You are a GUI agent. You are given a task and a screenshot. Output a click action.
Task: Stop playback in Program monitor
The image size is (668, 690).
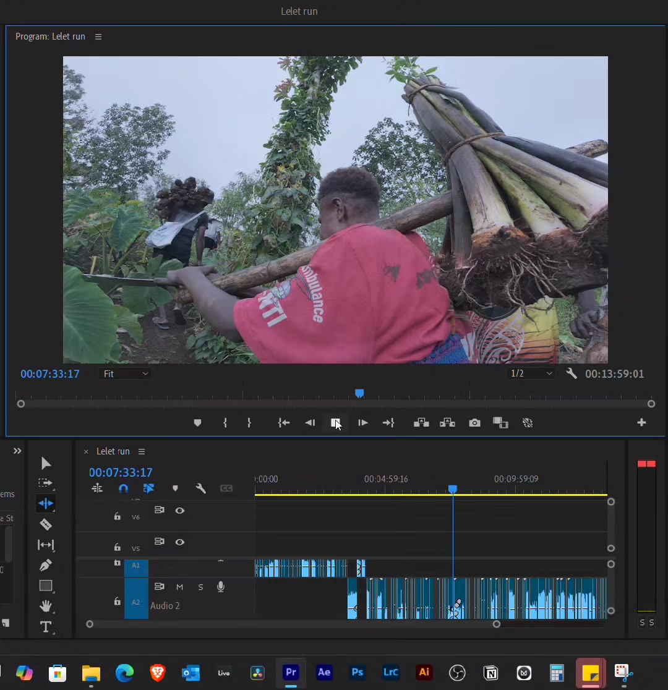(x=335, y=423)
